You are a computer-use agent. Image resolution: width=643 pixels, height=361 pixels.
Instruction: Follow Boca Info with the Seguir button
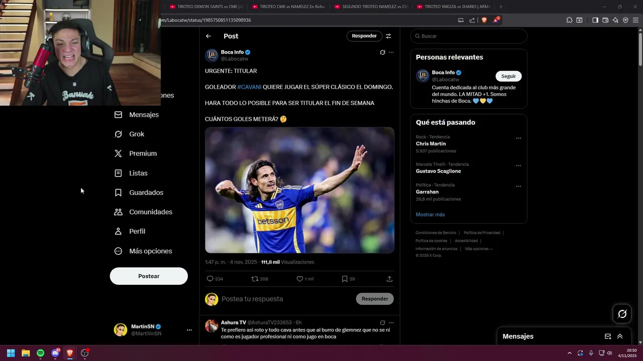point(508,76)
